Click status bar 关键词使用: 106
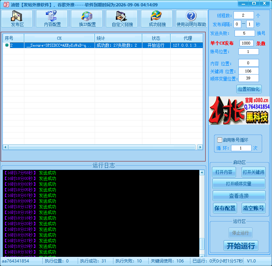272x266 pixels. (167, 261)
